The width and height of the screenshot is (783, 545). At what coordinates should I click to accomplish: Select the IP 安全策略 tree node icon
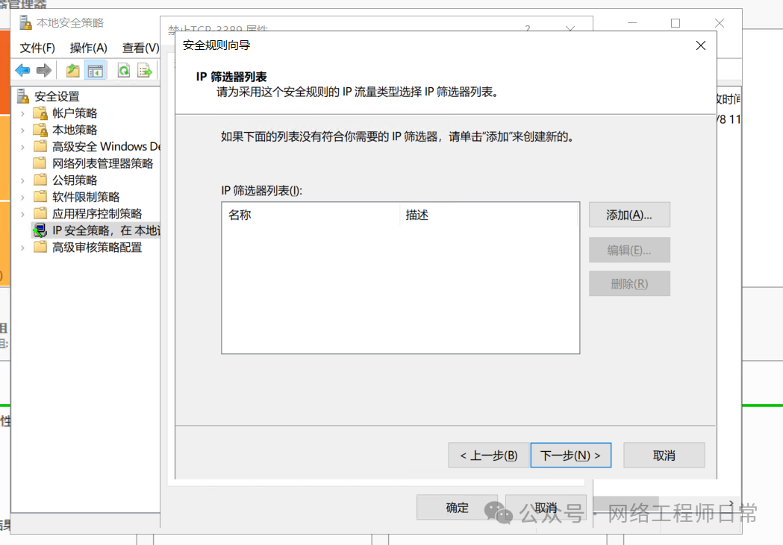click(40, 230)
